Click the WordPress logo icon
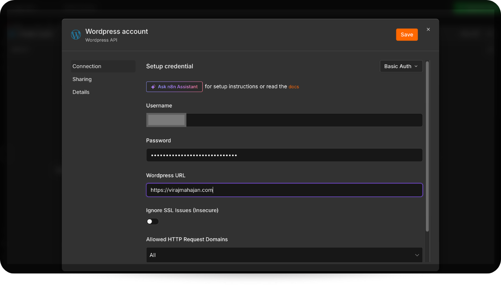501x289 pixels. (x=76, y=35)
